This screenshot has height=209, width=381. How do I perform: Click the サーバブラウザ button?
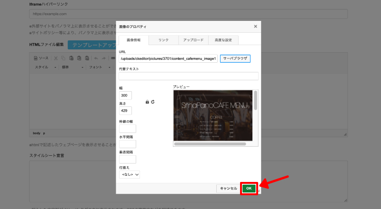pyautogui.click(x=235, y=59)
